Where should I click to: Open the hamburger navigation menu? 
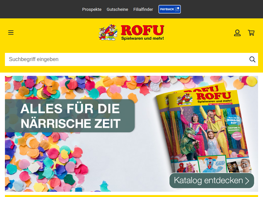[11, 33]
